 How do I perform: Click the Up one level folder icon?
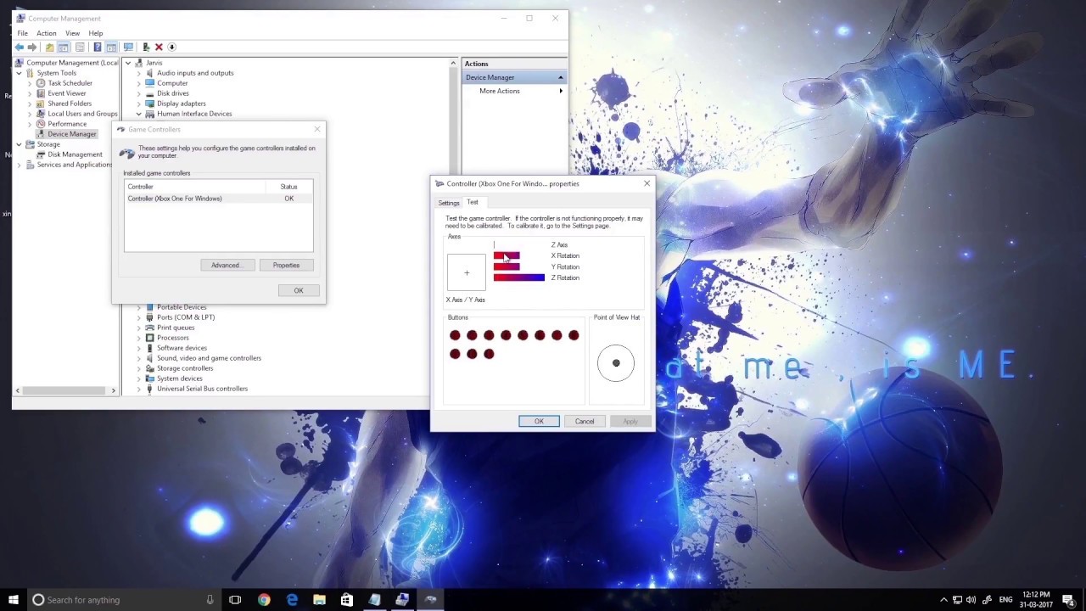pos(50,47)
